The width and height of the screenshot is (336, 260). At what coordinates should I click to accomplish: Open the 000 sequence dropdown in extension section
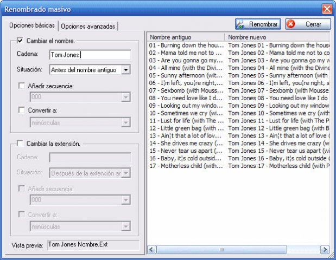(126, 200)
